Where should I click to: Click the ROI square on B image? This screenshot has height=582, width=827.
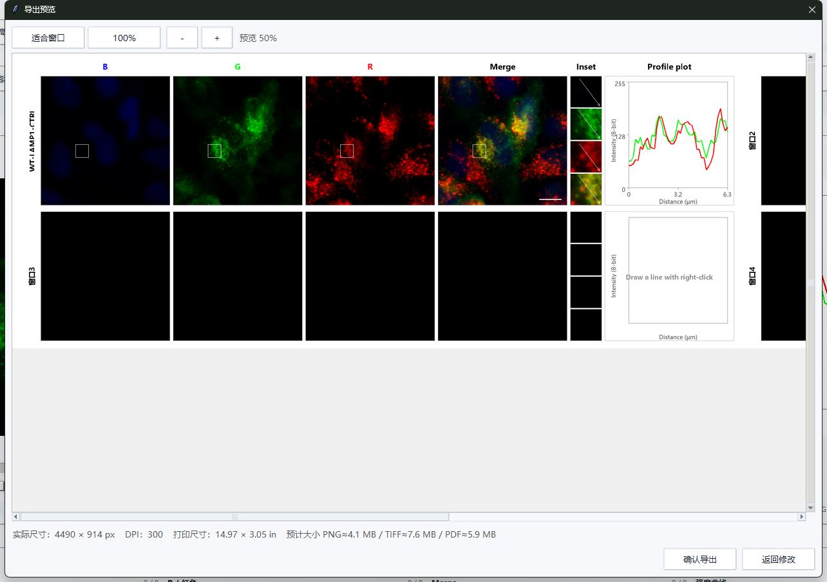click(x=82, y=151)
